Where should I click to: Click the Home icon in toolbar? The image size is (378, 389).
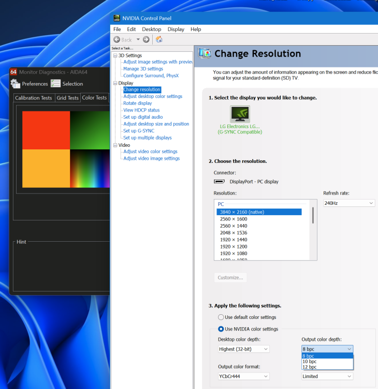[159, 39]
